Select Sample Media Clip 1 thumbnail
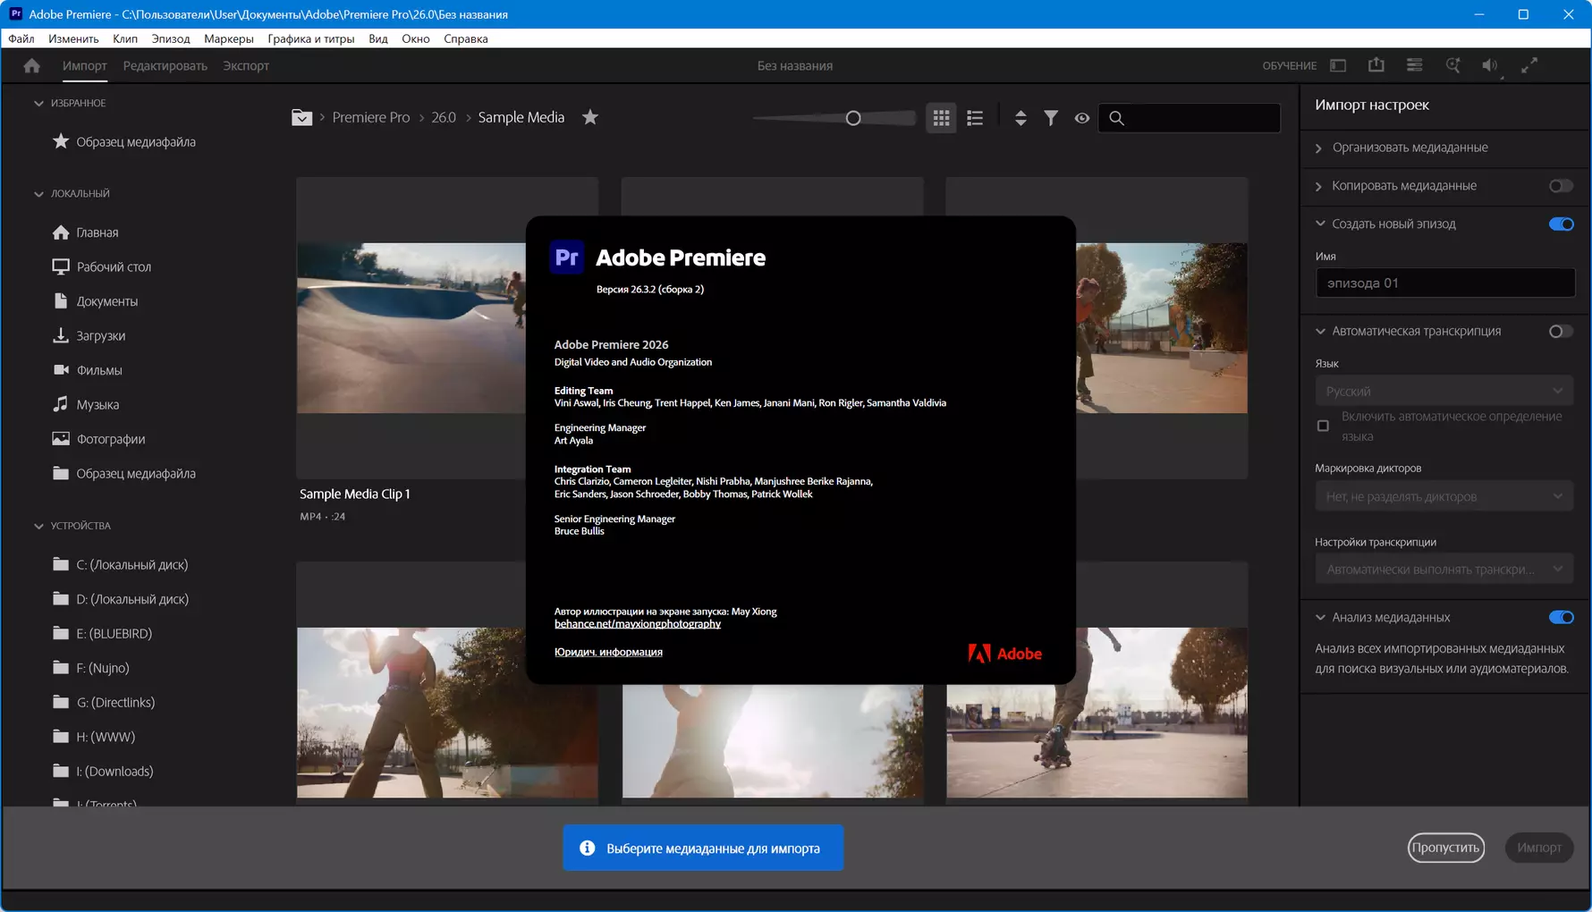Image resolution: width=1592 pixels, height=912 pixels. point(447,328)
